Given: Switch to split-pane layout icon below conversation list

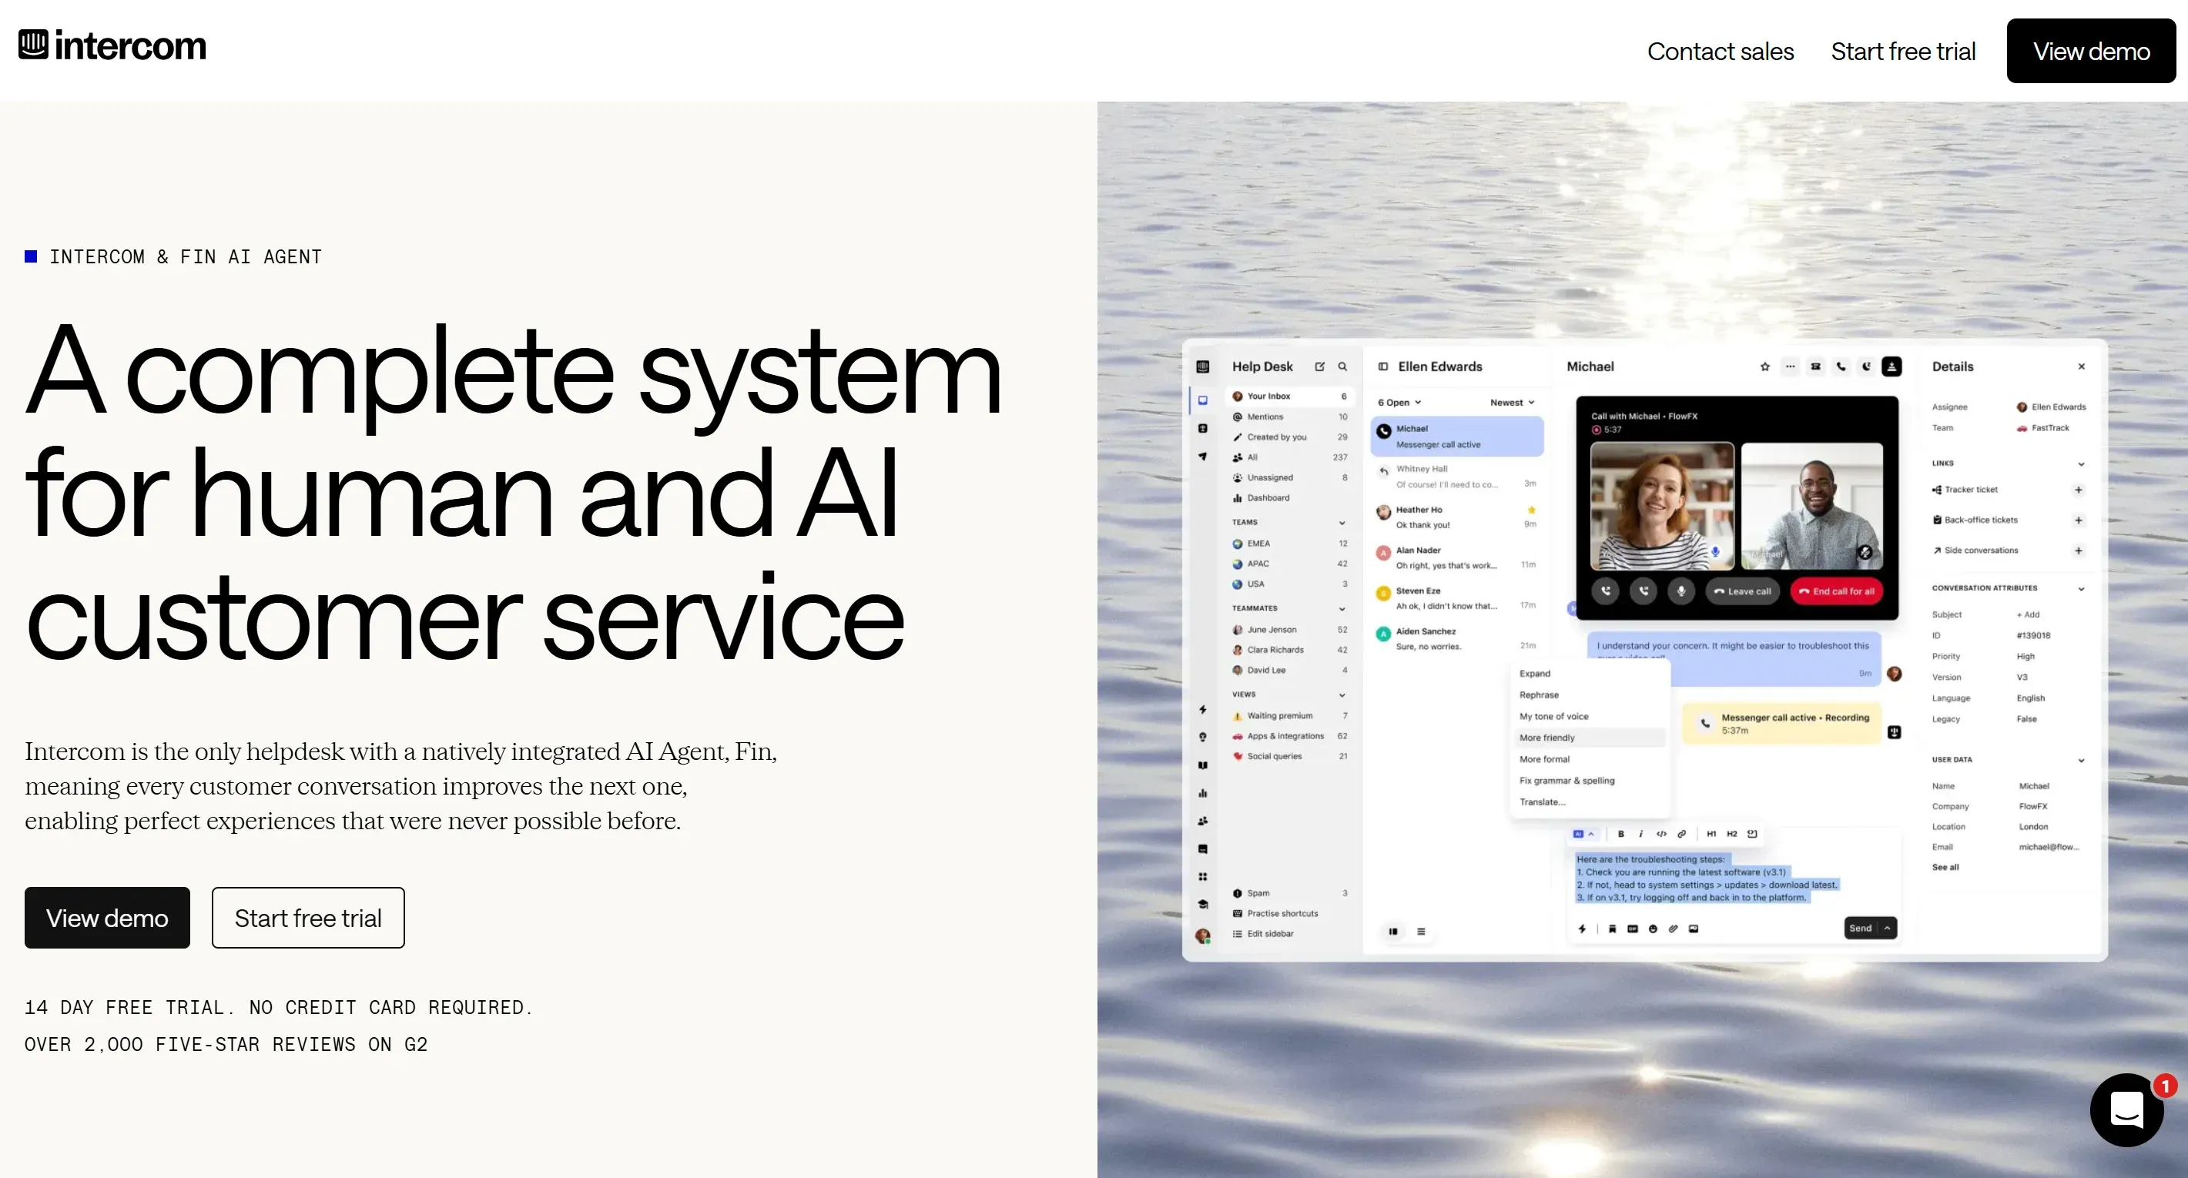Looking at the screenshot, I should 1393,932.
